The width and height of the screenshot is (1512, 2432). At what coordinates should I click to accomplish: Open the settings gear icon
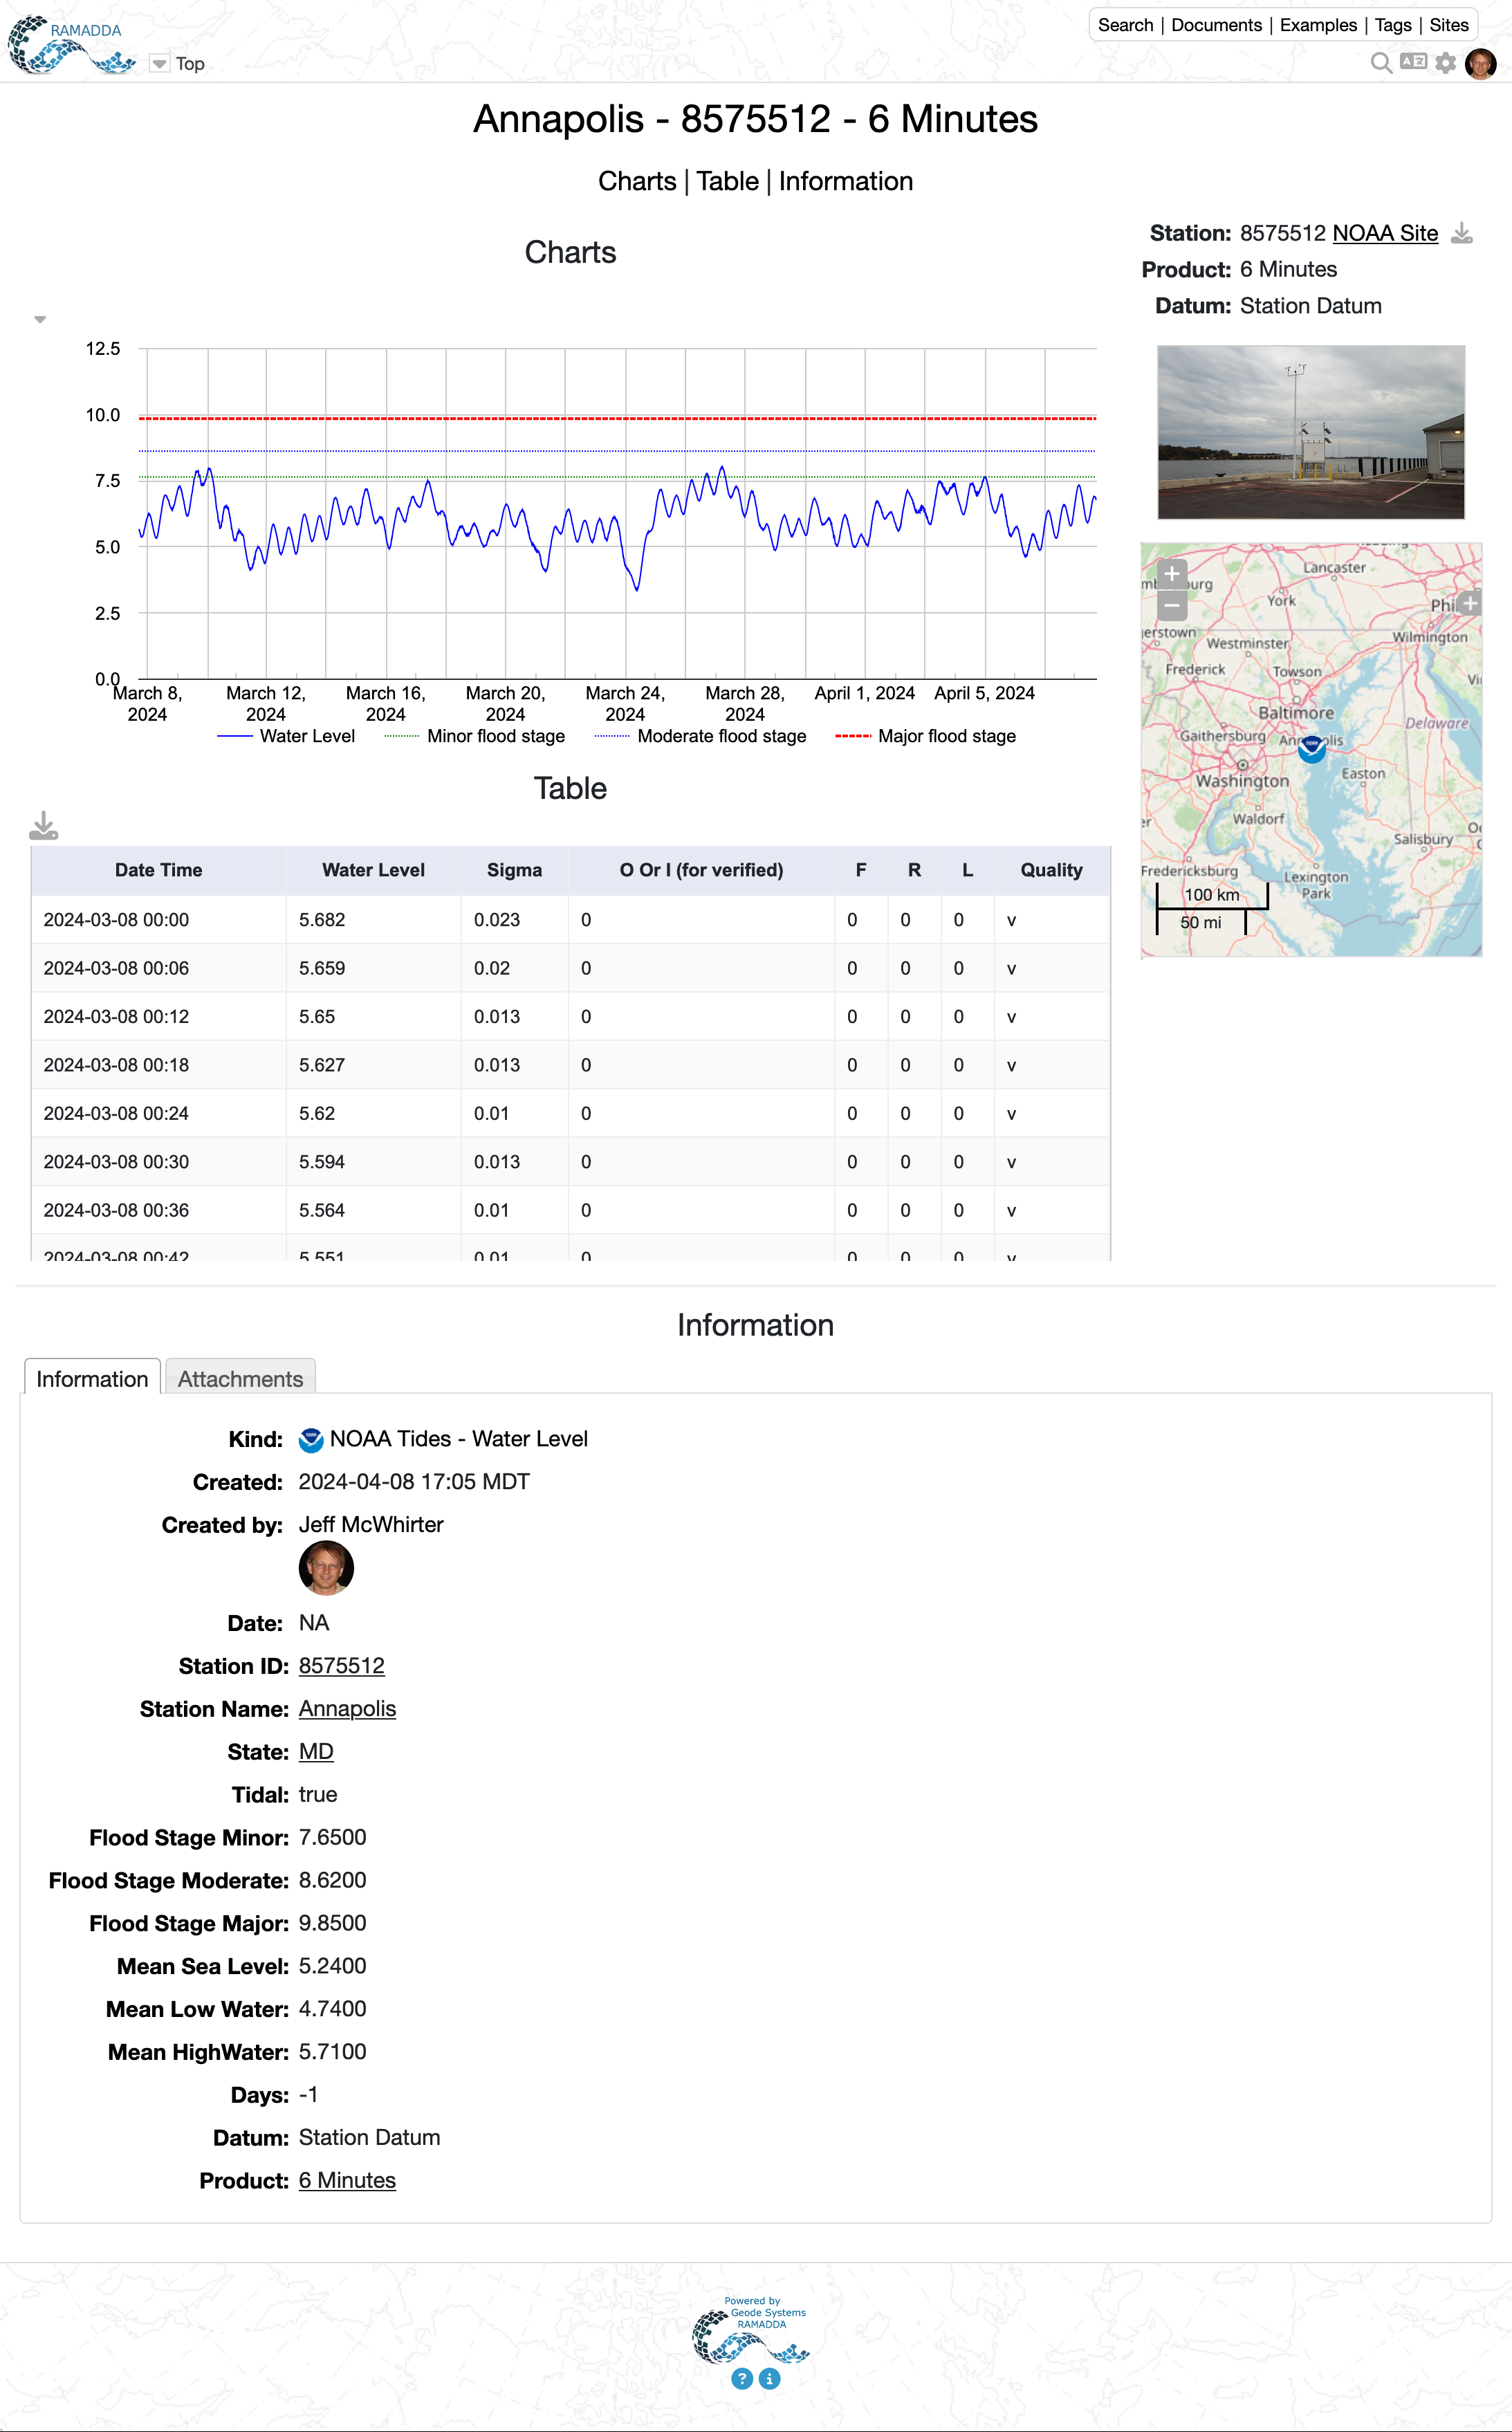pos(1445,63)
